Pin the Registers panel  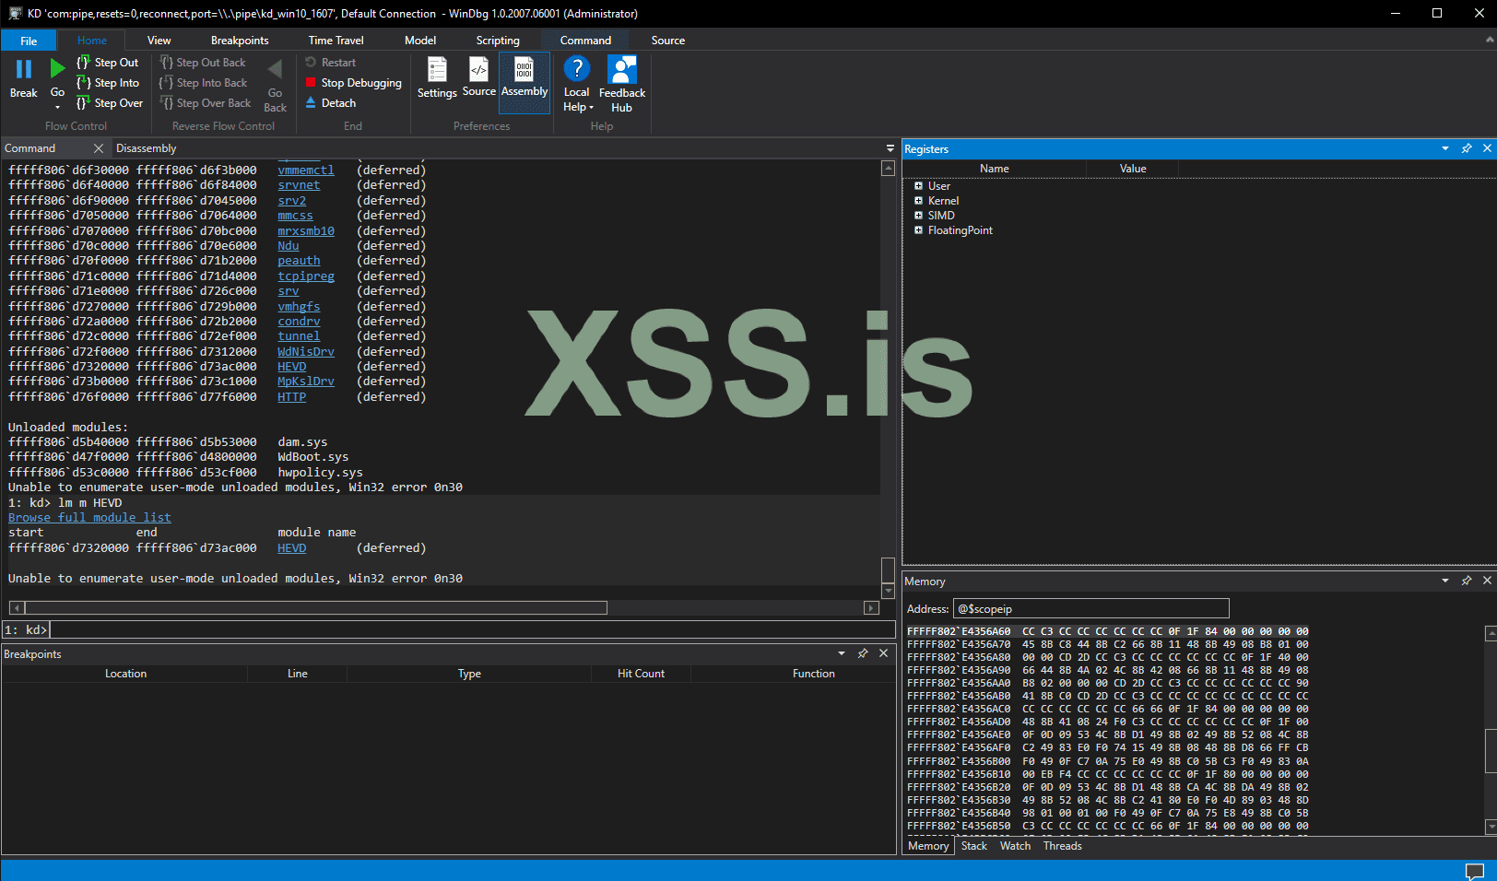tap(1467, 148)
